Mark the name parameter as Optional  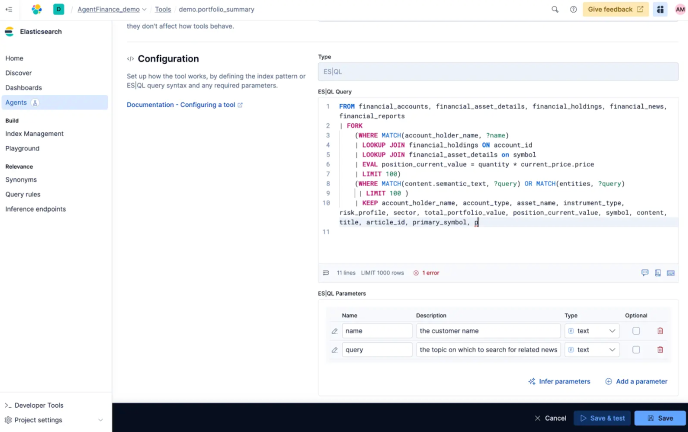(x=636, y=330)
